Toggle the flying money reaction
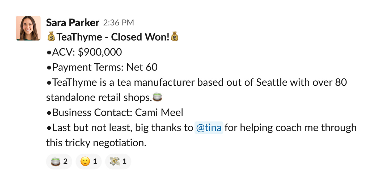Viewport: 372px width, 184px height. (118, 161)
